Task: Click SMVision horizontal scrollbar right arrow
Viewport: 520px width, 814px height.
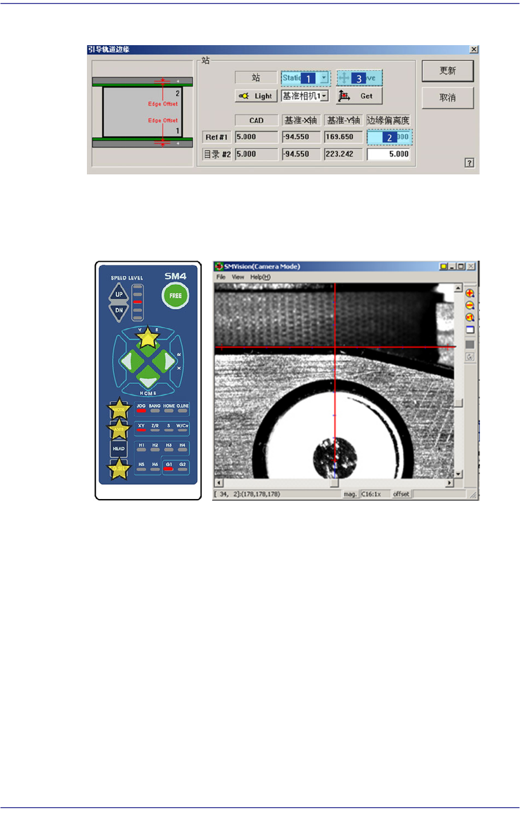Action: pyautogui.click(x=450, y=484)
